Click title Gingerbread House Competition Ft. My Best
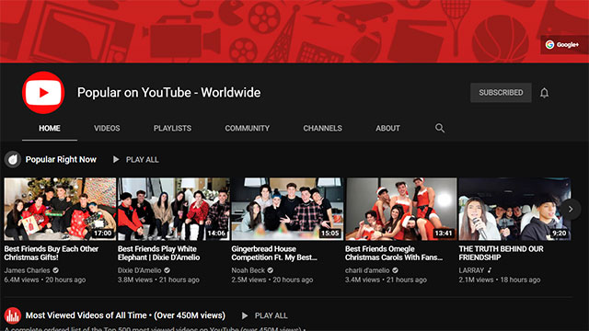Screen dimensions: 589x331 274,254
